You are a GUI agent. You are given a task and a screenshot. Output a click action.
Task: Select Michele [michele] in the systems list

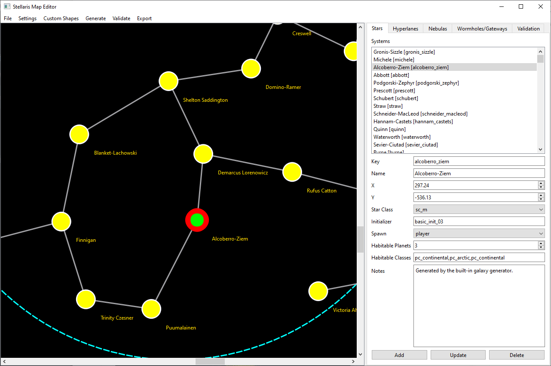click(454, 59)
